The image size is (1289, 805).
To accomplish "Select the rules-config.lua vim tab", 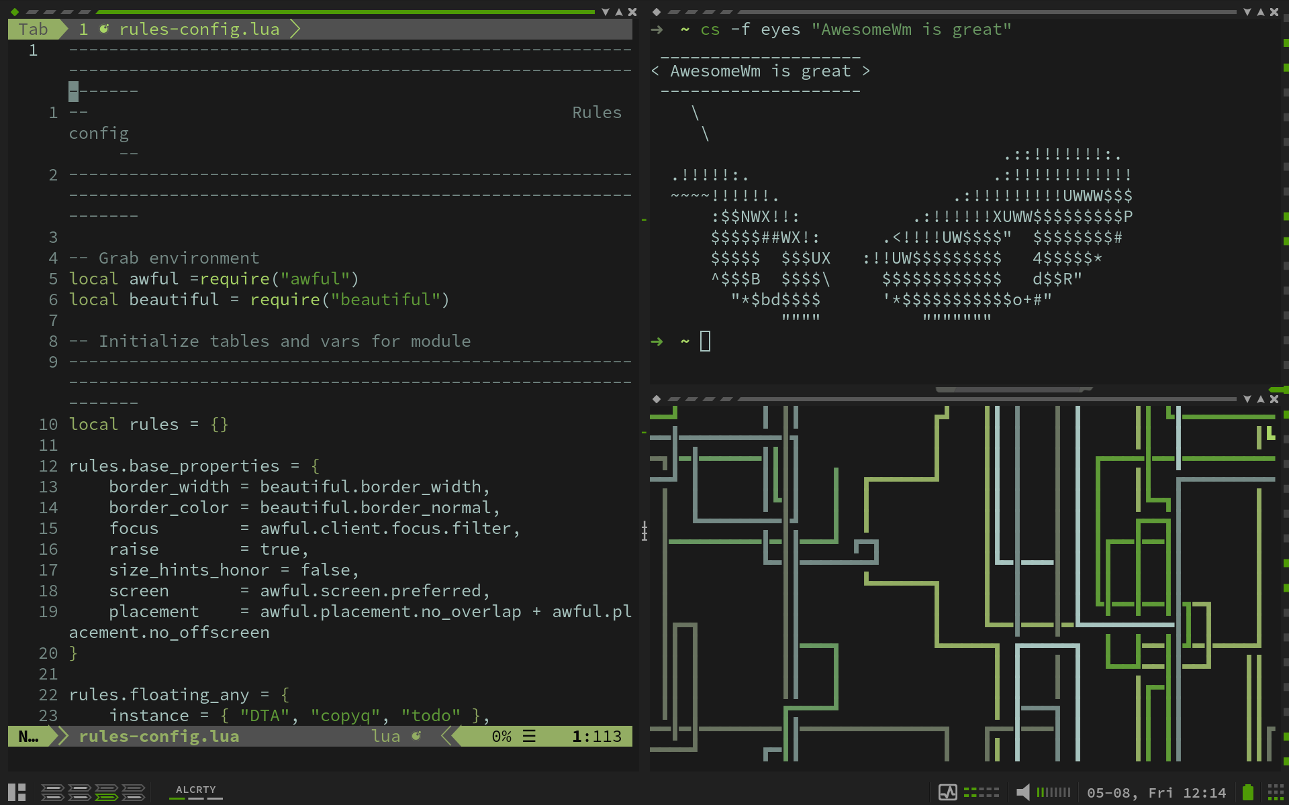I will (199, 30).
